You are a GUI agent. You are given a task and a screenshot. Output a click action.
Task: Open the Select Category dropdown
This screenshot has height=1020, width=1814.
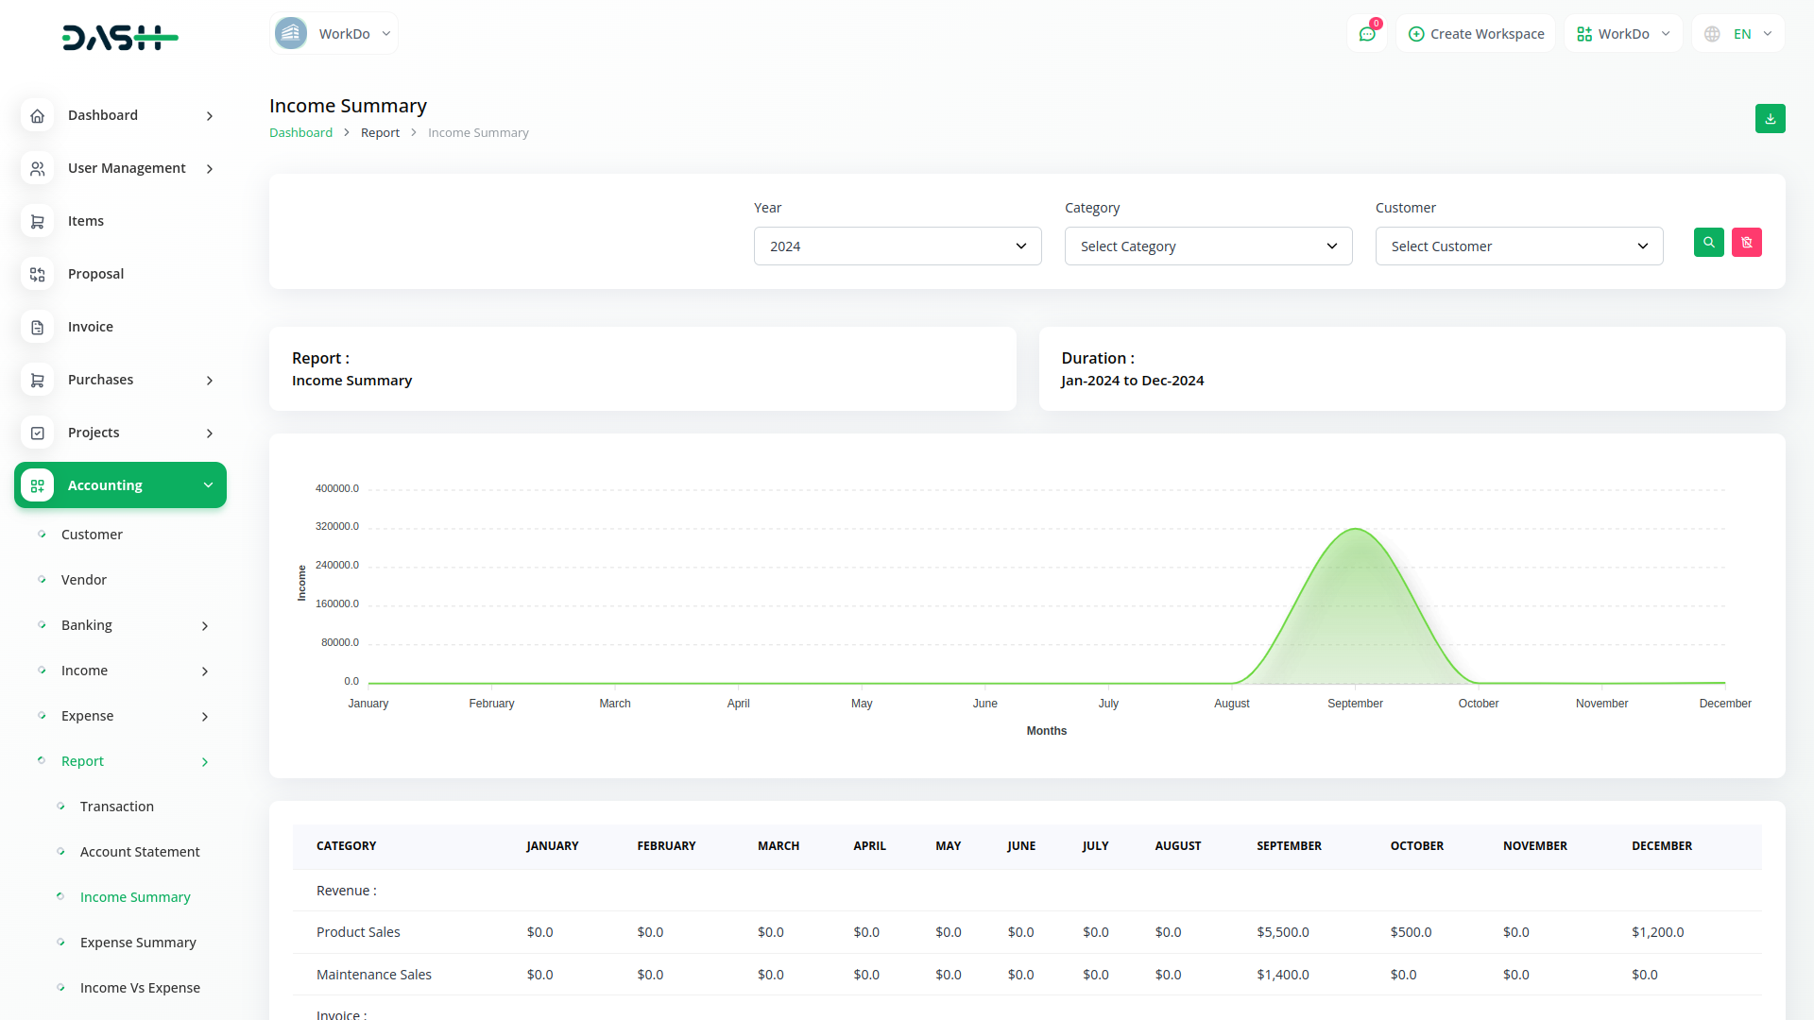tap(1207, 246)
